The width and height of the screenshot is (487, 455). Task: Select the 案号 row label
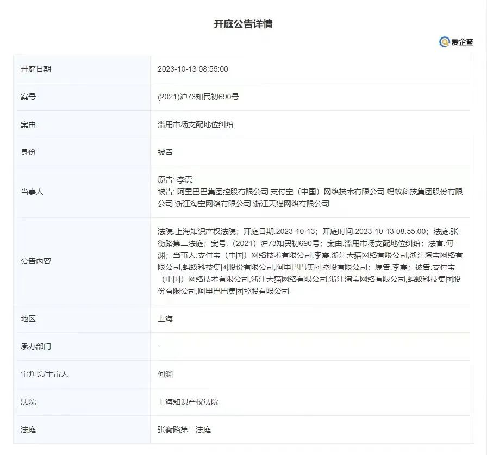click(28, 97)
